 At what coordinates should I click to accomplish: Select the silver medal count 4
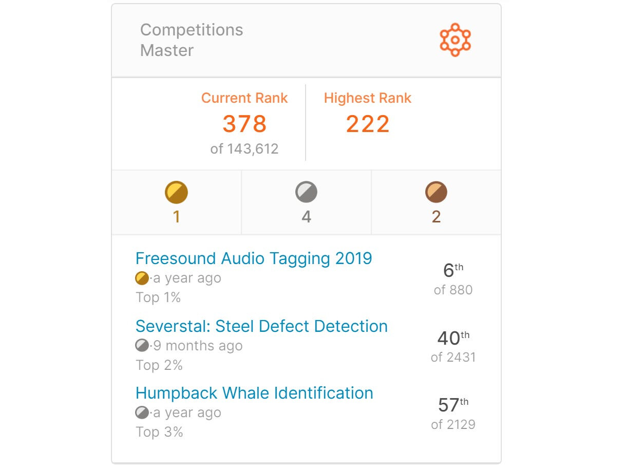coord(306,217)
